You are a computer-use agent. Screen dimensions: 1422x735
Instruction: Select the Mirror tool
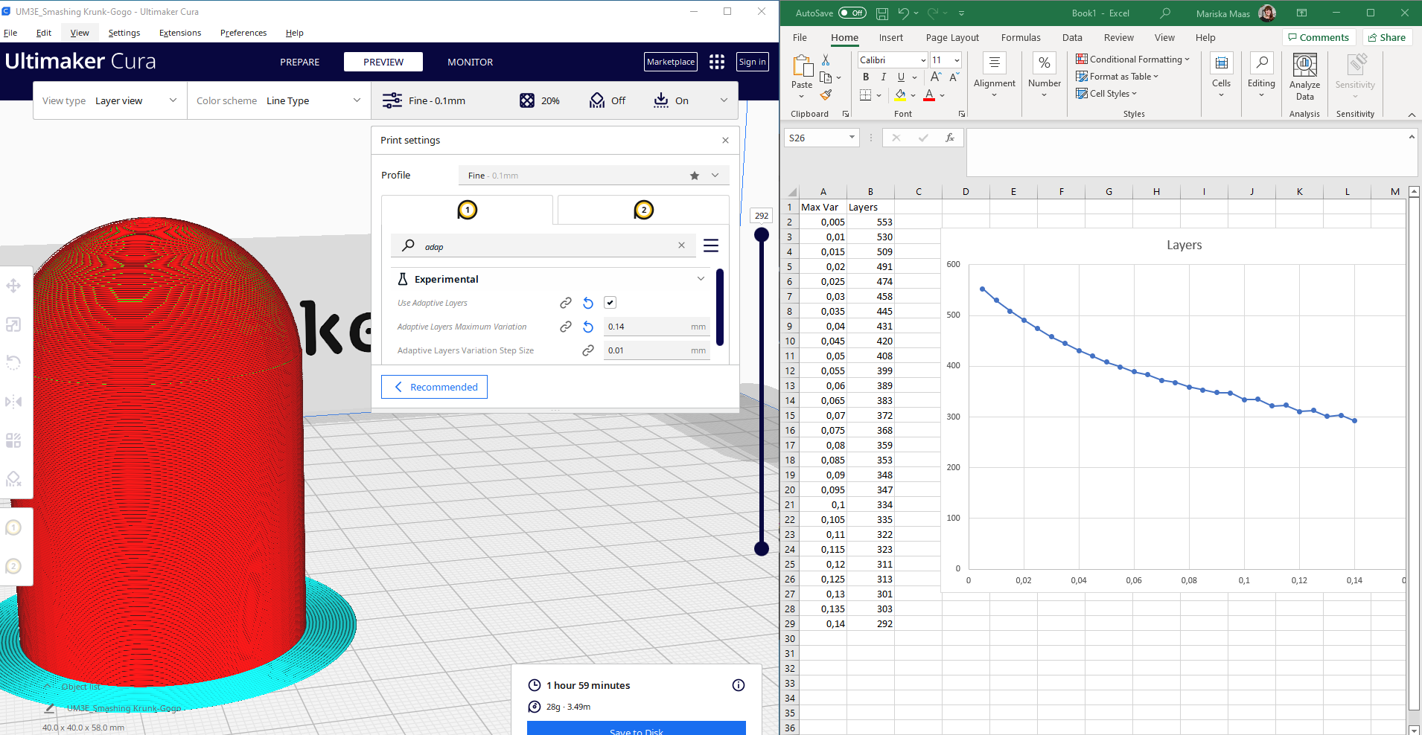click(13, 401)
